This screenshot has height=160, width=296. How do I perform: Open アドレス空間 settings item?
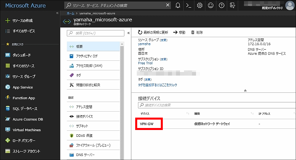(x=93, y=107)
